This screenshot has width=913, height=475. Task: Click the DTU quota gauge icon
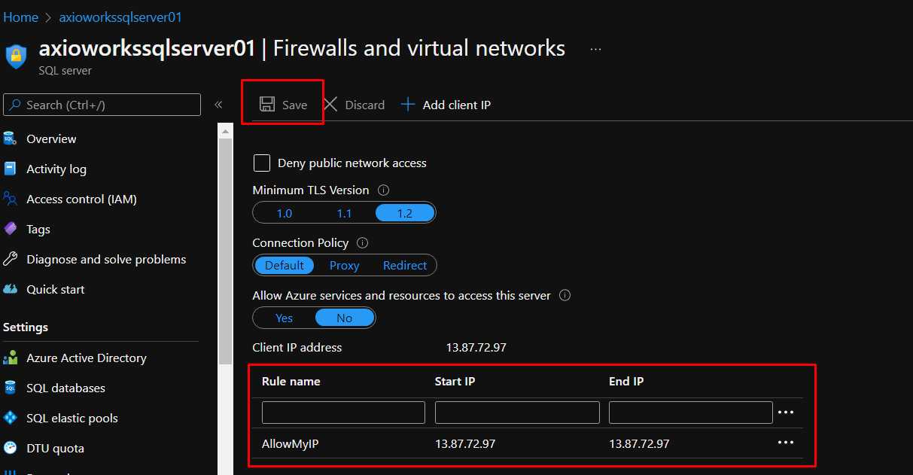(11, 448)
